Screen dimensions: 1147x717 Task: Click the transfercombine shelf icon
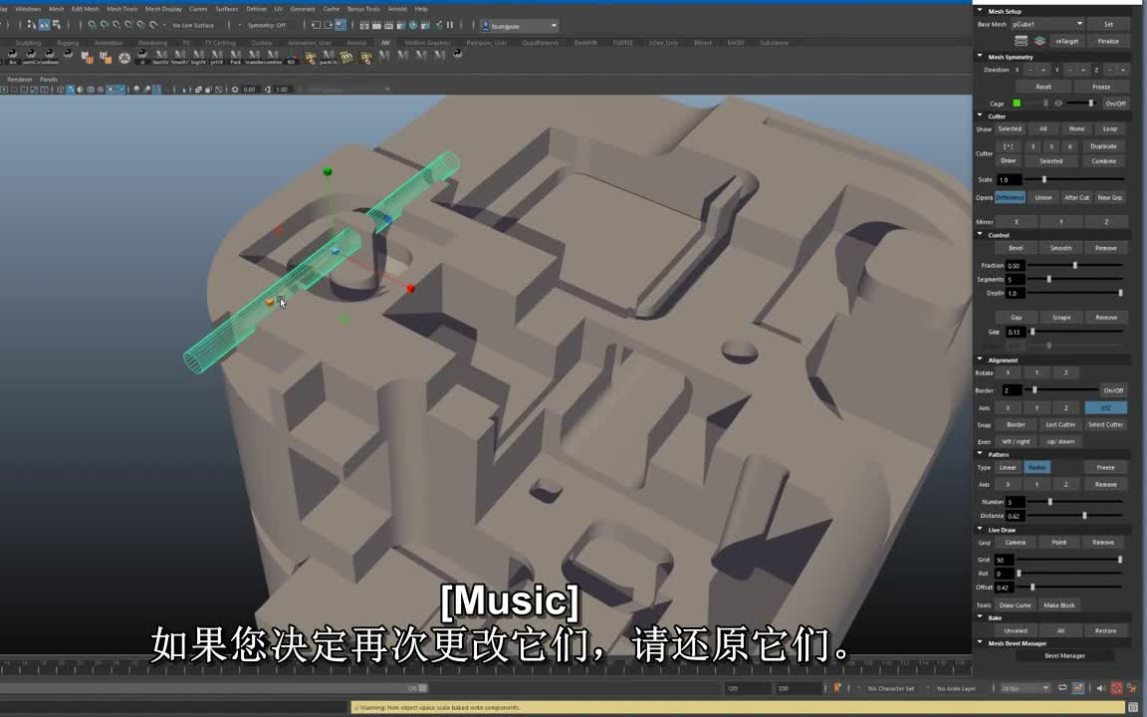(262, 56)
